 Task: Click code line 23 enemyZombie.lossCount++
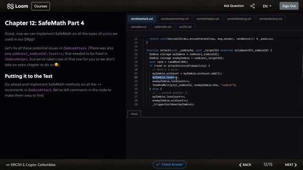pyautogui.click(x=171, y=81)
